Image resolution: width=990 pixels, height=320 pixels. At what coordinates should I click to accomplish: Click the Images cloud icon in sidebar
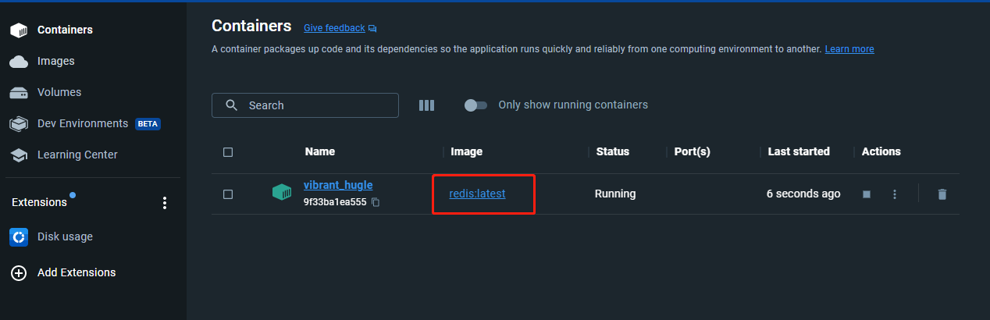pyautogui.click(x=19, y=61)
